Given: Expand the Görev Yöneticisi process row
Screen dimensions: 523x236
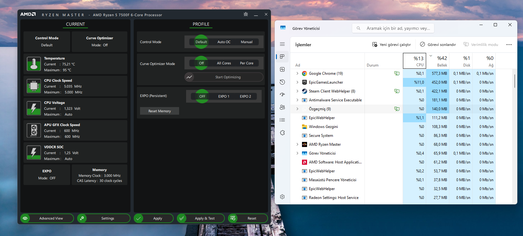Looking at the screenshot, I should [x=297, y=153].
